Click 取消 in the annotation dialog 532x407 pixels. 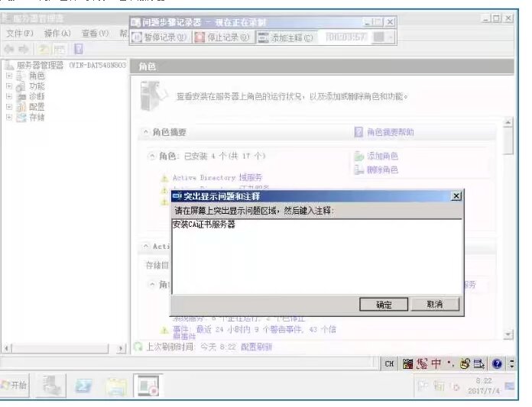click(435, 304)
